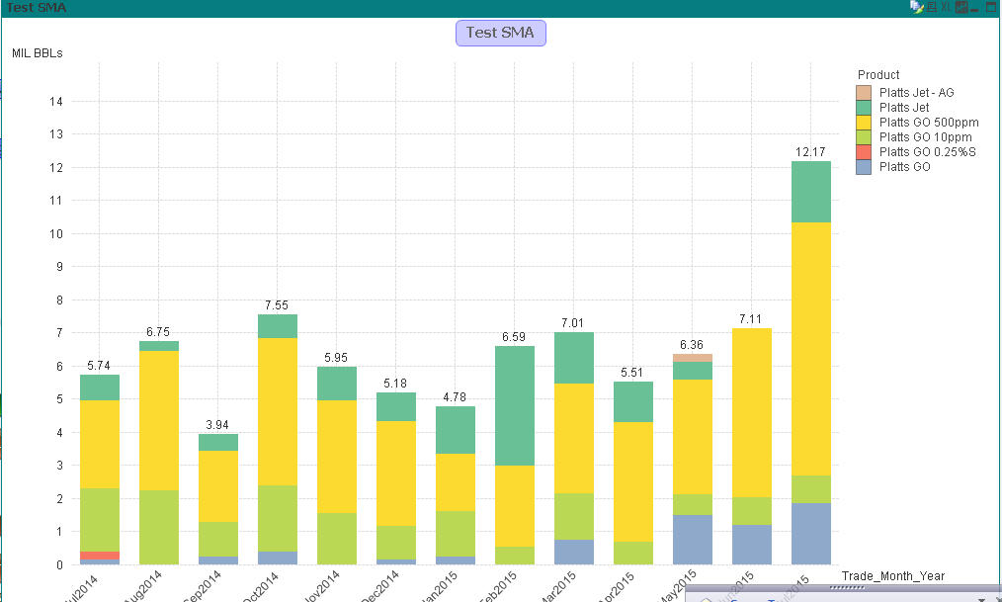Click the 5.74 data label
Screen dimensions: 1002x602
pos(99,366)
